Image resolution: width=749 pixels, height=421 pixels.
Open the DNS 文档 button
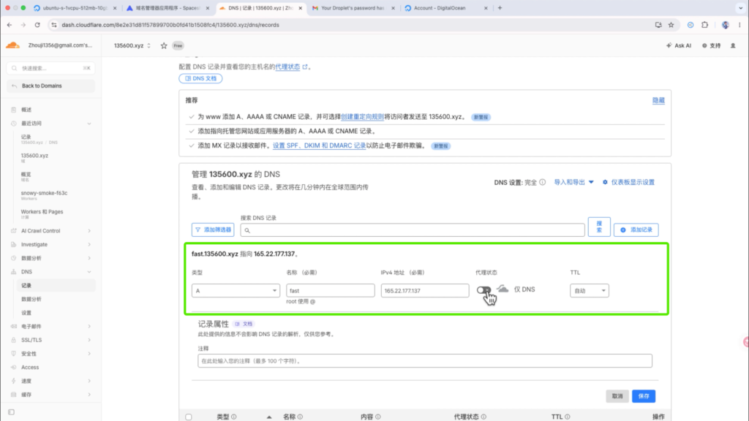click(200, 78)
